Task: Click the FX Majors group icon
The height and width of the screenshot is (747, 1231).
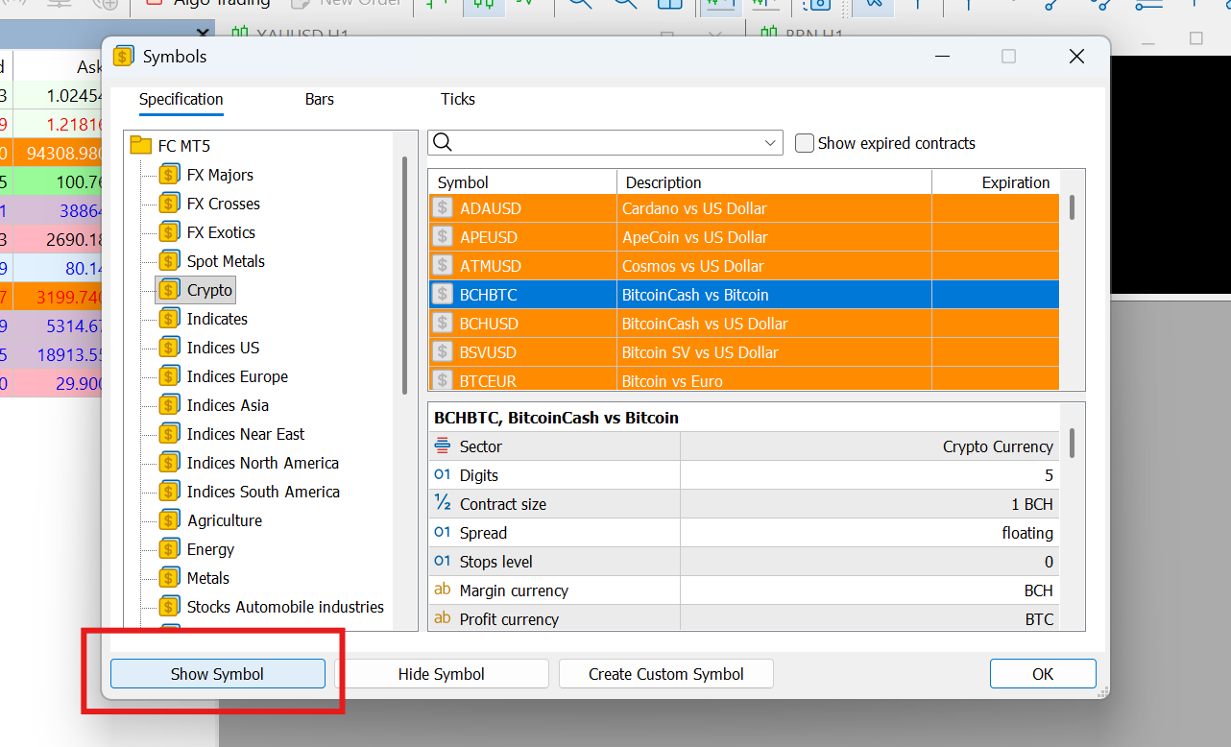Action: point(170,175)
